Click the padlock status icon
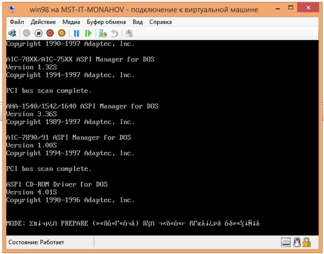Screen dimensions: 324x254 tap(307, 242)
